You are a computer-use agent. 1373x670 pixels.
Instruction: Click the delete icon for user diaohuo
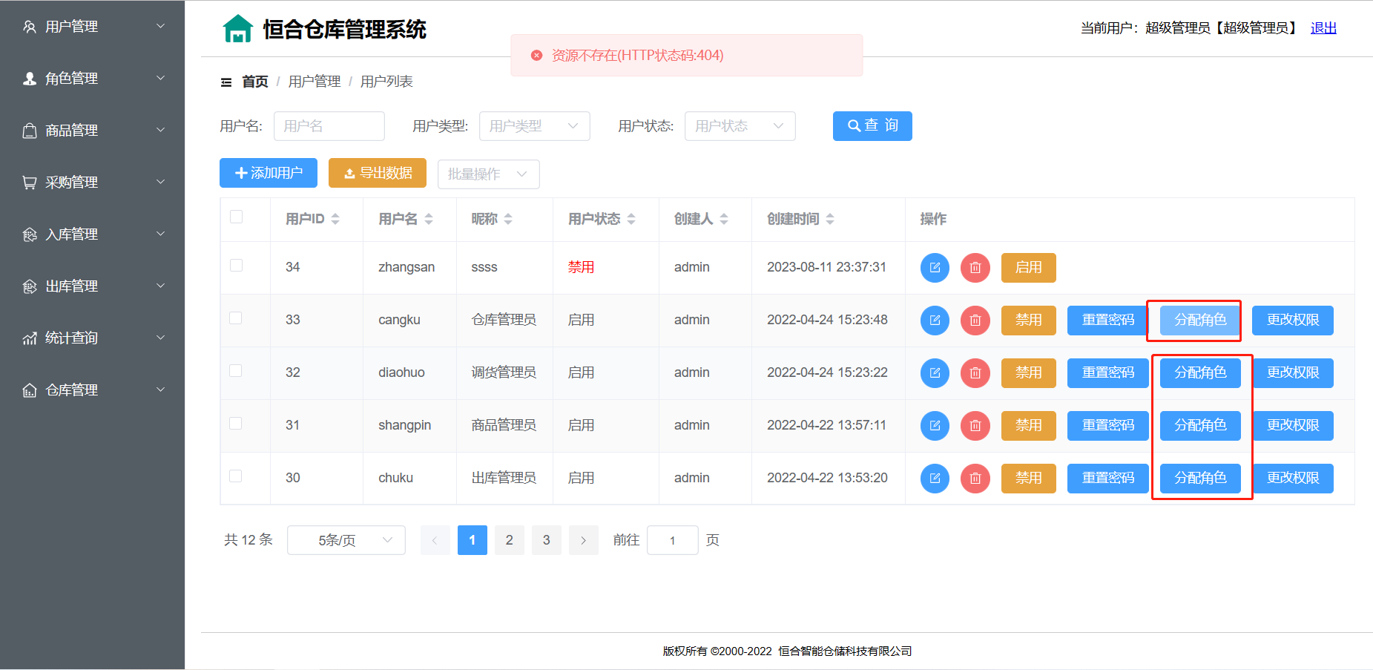(x=975, y=373)
